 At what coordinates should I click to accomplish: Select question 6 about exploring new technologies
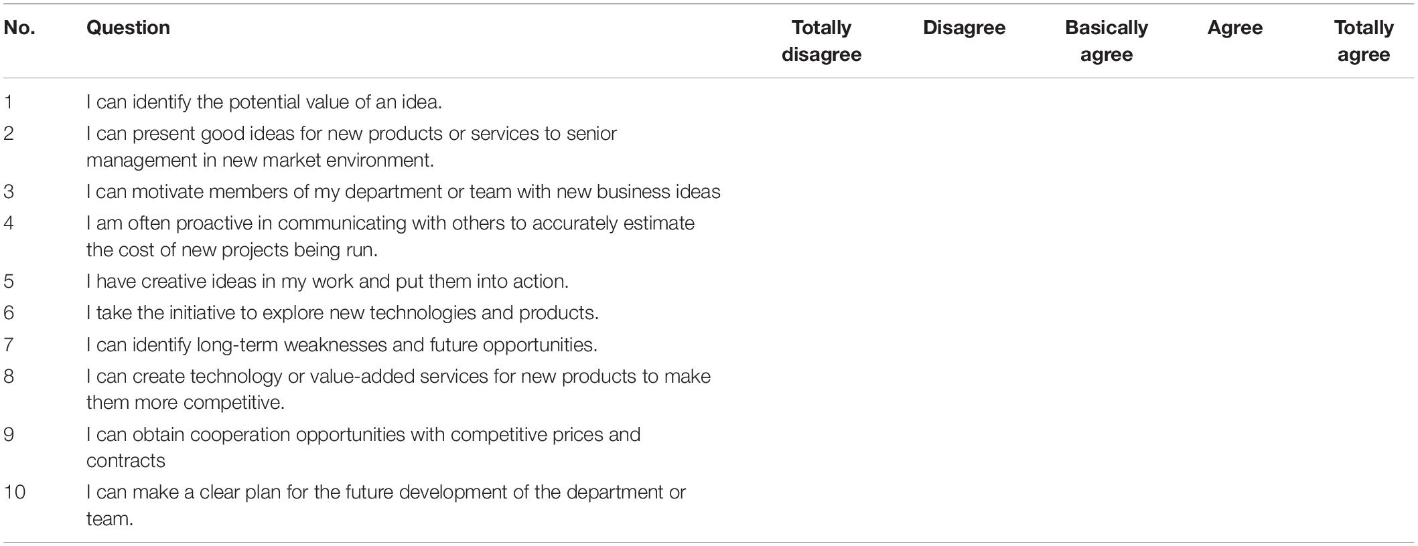342,312
